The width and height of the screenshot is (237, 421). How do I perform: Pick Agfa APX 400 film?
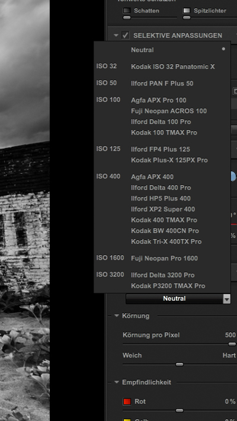pyautogui.click(x=152, y=177)
